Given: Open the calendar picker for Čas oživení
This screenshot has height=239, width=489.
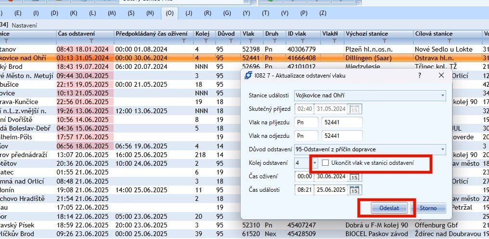Looking at the screenshot, I should pyautogui.click(x=354, y=177).
